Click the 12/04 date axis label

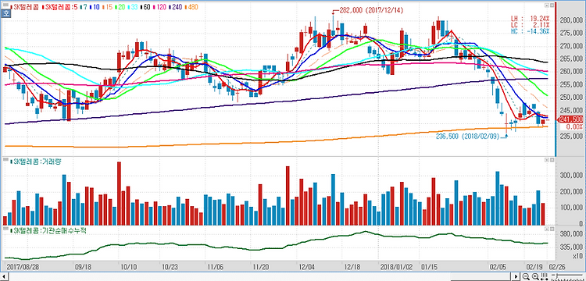click(307, 267)
